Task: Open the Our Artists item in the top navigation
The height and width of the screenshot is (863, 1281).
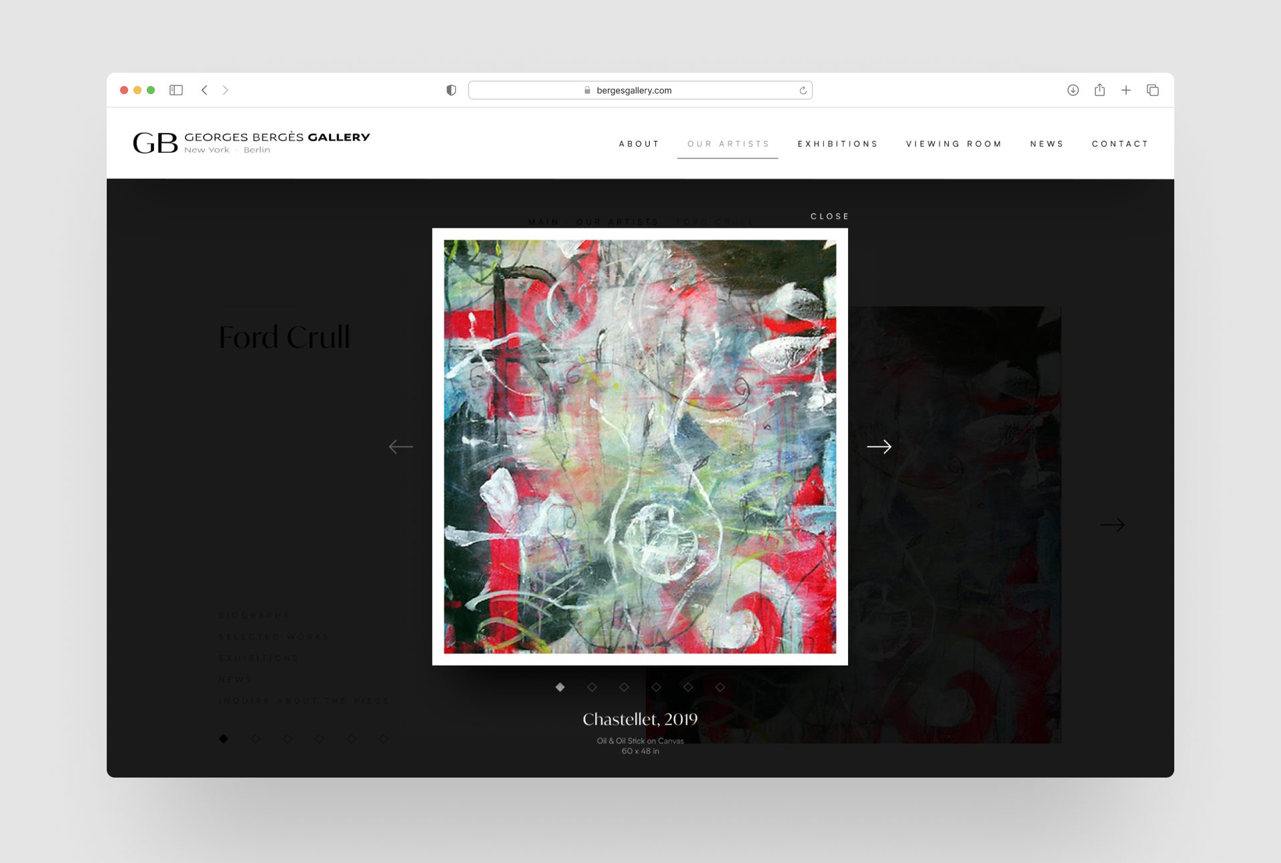Action: tap(728, 143)
